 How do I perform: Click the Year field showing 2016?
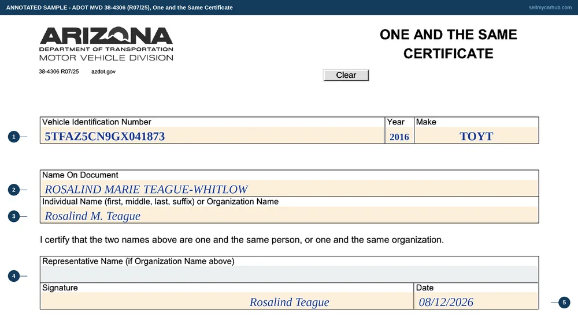(399, 135)
